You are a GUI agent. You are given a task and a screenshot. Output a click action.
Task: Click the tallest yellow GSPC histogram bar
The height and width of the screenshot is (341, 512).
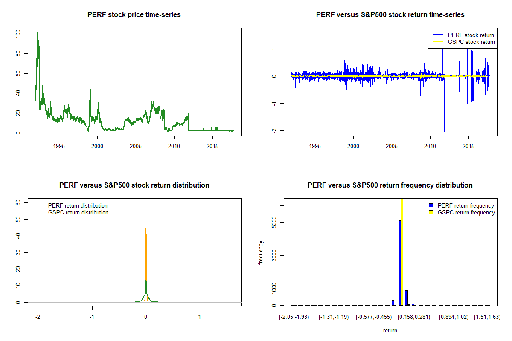401,251
